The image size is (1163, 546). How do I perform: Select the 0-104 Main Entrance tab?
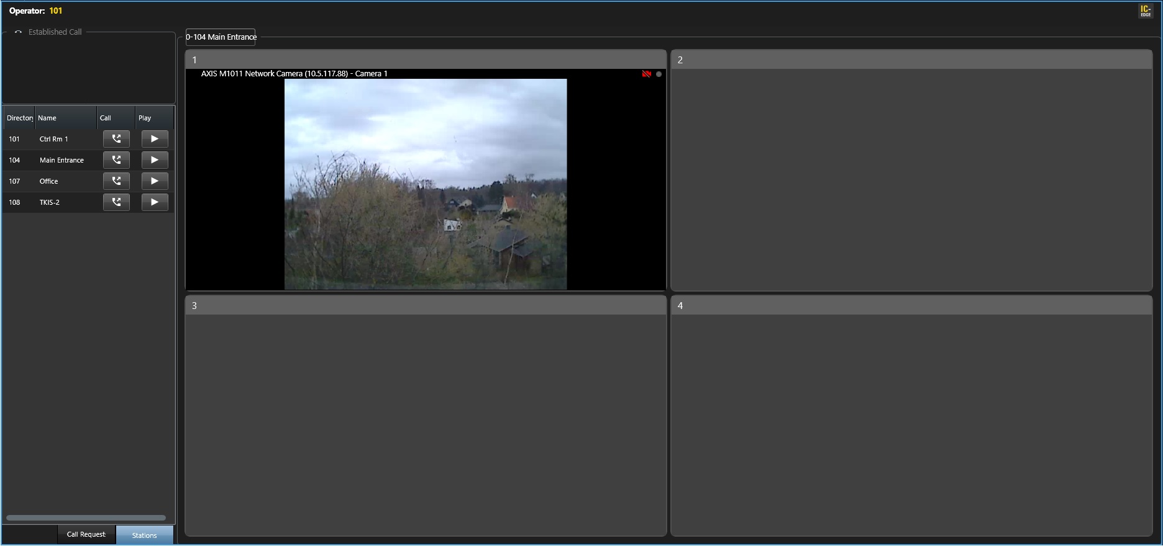[x=221, y=37]
